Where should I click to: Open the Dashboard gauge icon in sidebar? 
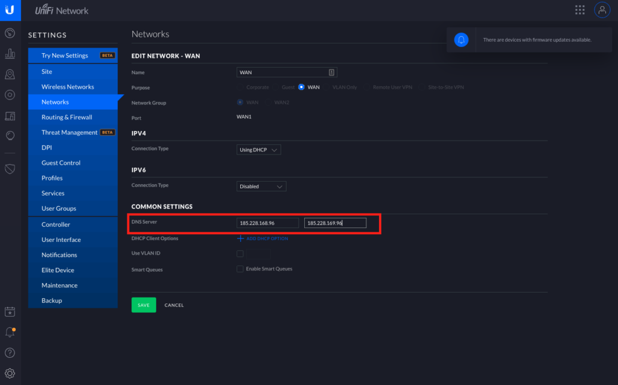[x=10, y=33]
